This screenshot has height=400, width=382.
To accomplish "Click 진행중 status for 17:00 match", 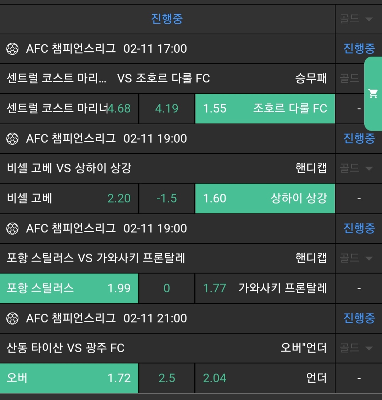I will pos(359,49).
